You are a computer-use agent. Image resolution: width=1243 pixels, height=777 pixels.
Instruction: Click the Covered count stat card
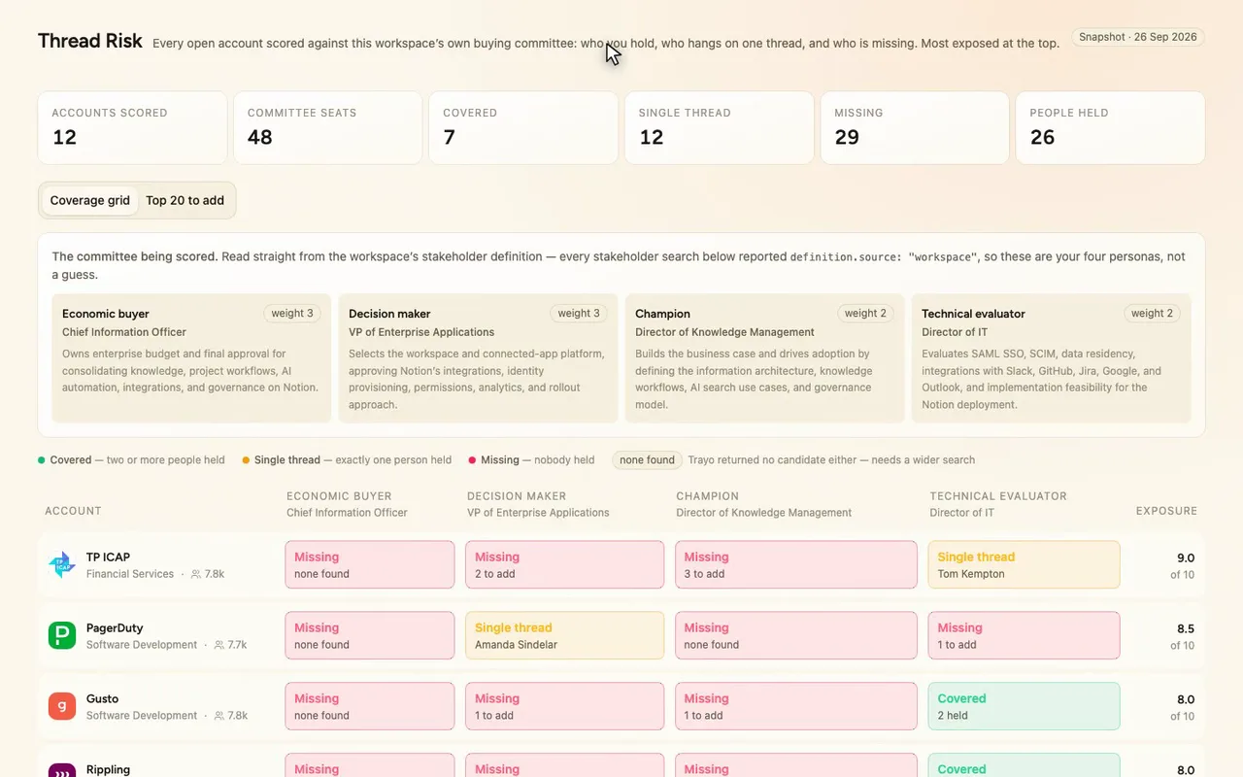[x=523, y=127]
